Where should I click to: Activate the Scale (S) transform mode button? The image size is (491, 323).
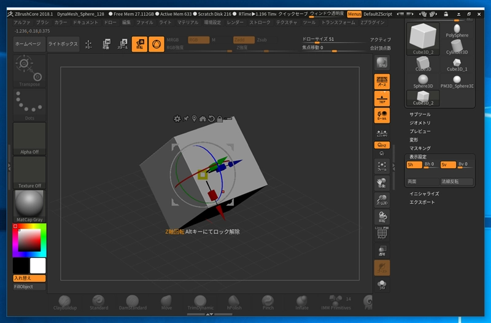[x=123, y=44]
